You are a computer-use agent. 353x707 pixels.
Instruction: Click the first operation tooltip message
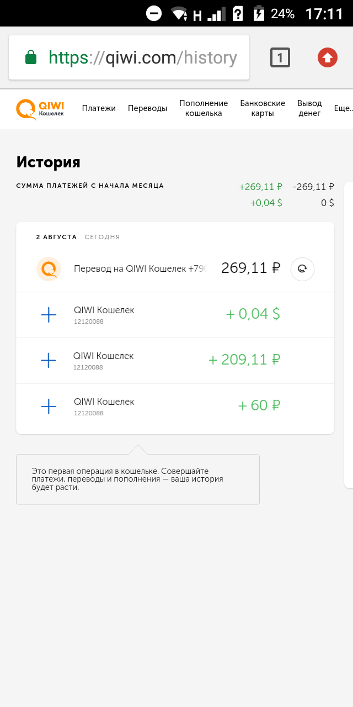click(x=138, y=479)
